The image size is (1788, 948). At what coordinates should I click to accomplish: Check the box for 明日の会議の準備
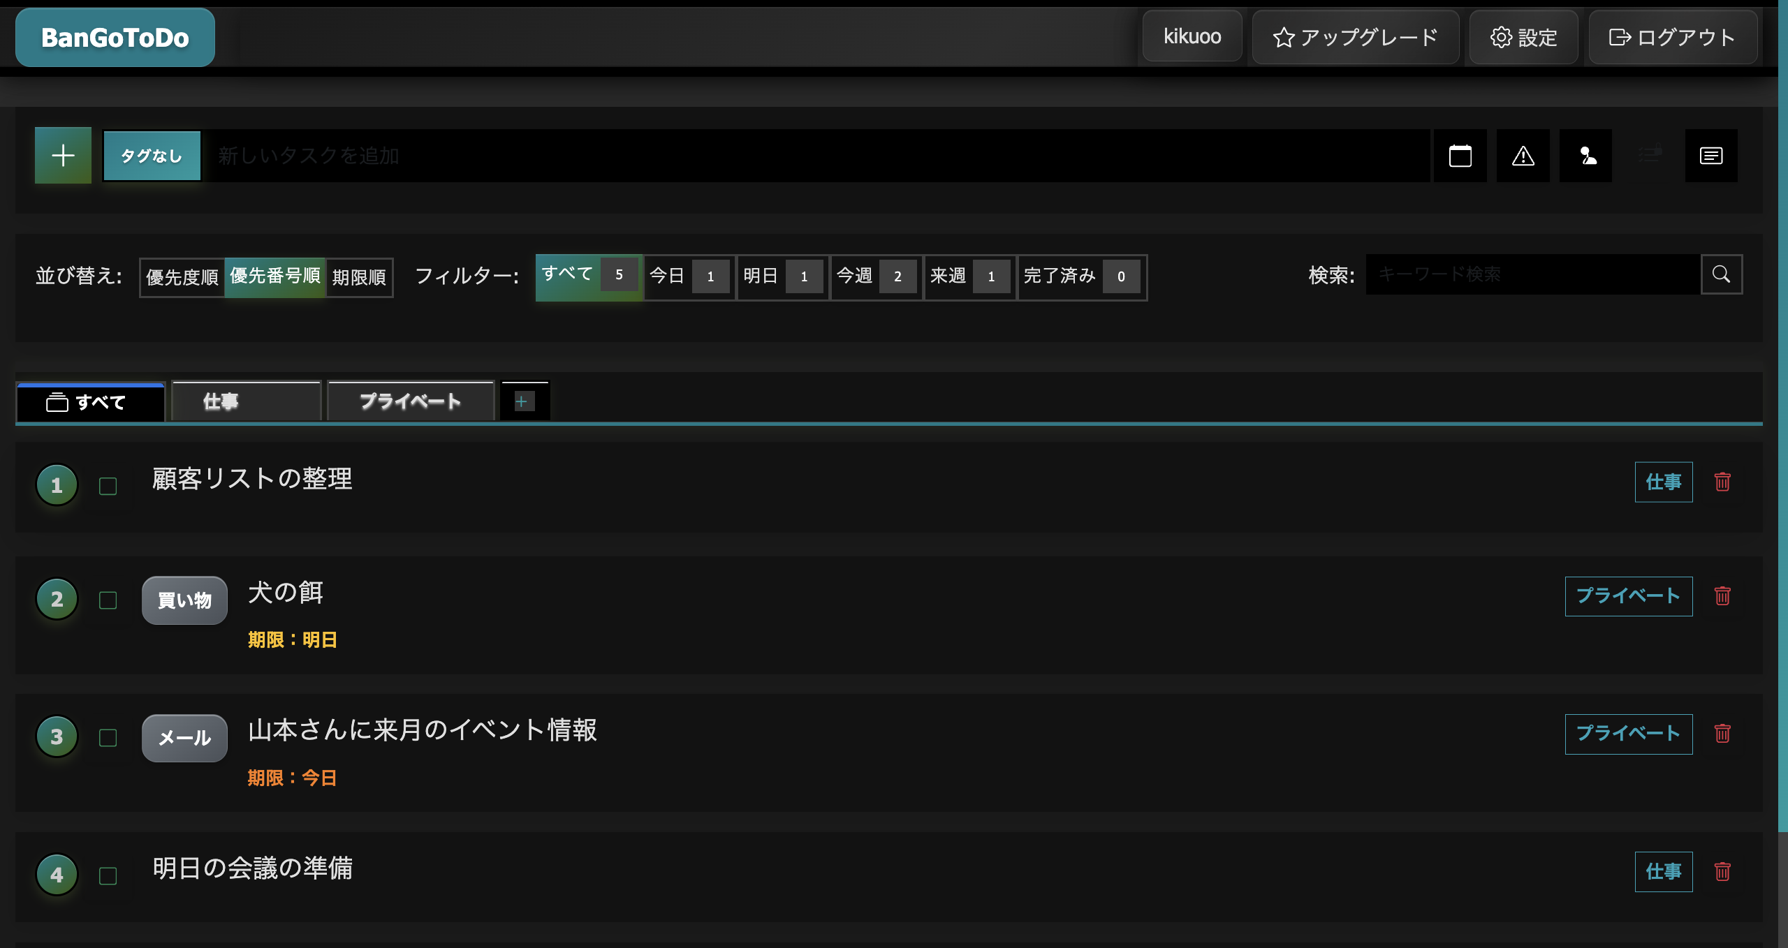click(108, 875)
